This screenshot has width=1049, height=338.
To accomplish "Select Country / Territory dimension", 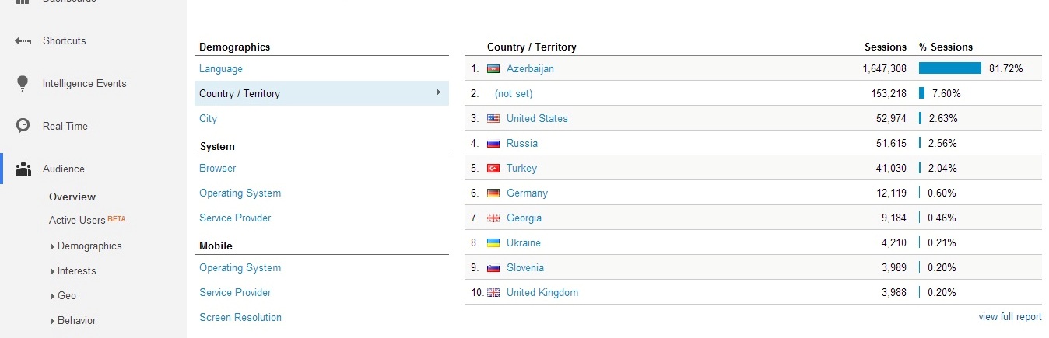I will (321, 93).
